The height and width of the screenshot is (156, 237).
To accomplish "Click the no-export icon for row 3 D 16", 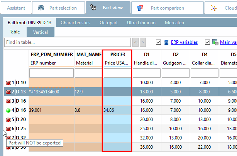I will (8, 101).
